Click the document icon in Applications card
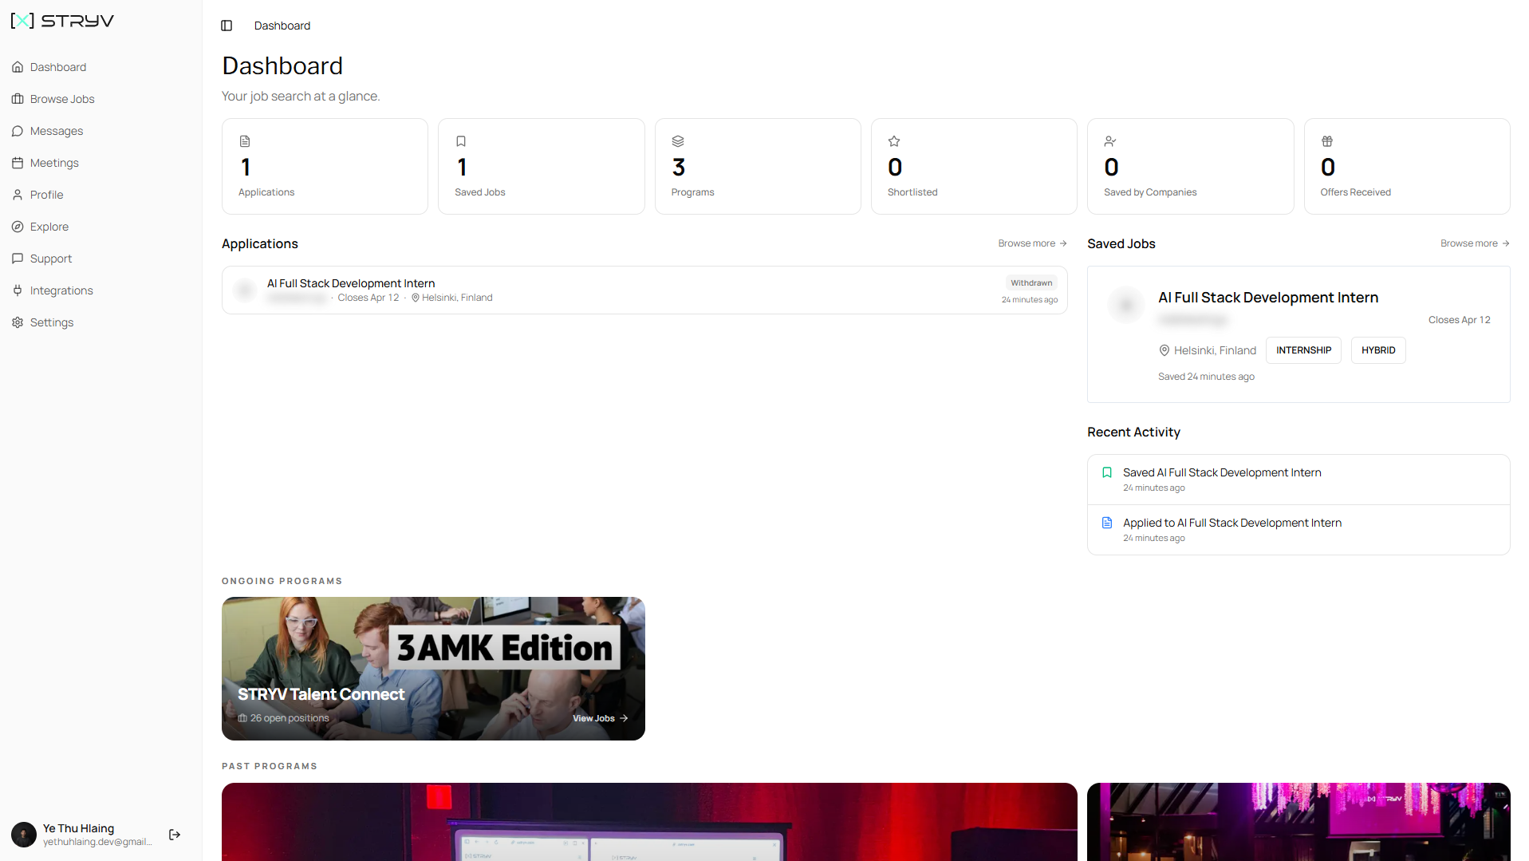The image size is (1529, 861). tap(245, 141)
